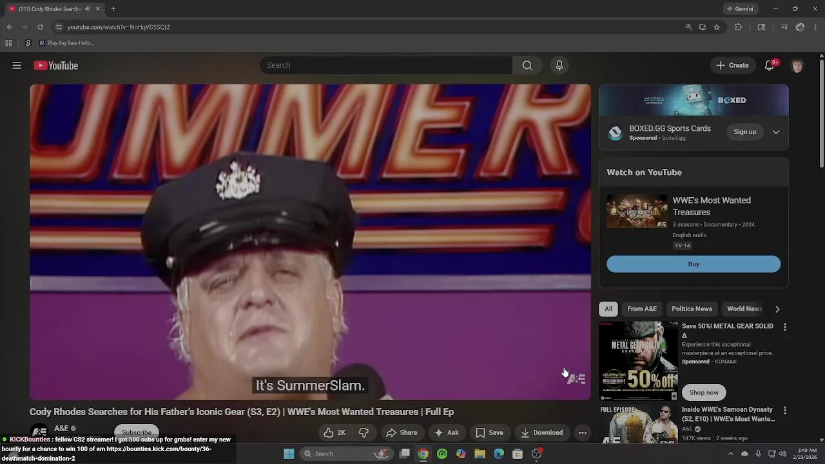This screenshot has width=825, height=464.
Task: Bookmark this page with star icon
Action: (x=717, y=27)
